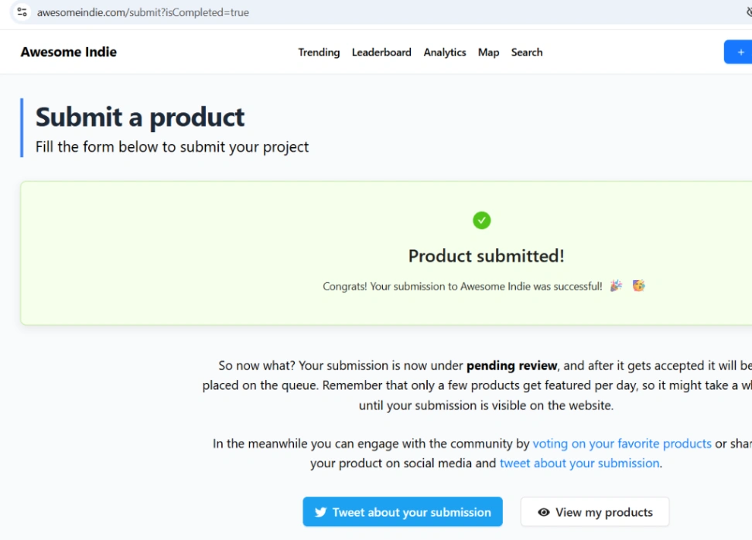Image resolution: width=752 pixels, height=540 pixels.
Task: Click 'Fill the form below to submit your project'
Action: point(173,147)
